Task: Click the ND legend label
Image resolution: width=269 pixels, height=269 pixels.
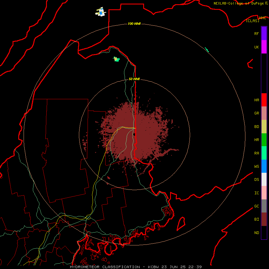Action: (x=256, y=233)
